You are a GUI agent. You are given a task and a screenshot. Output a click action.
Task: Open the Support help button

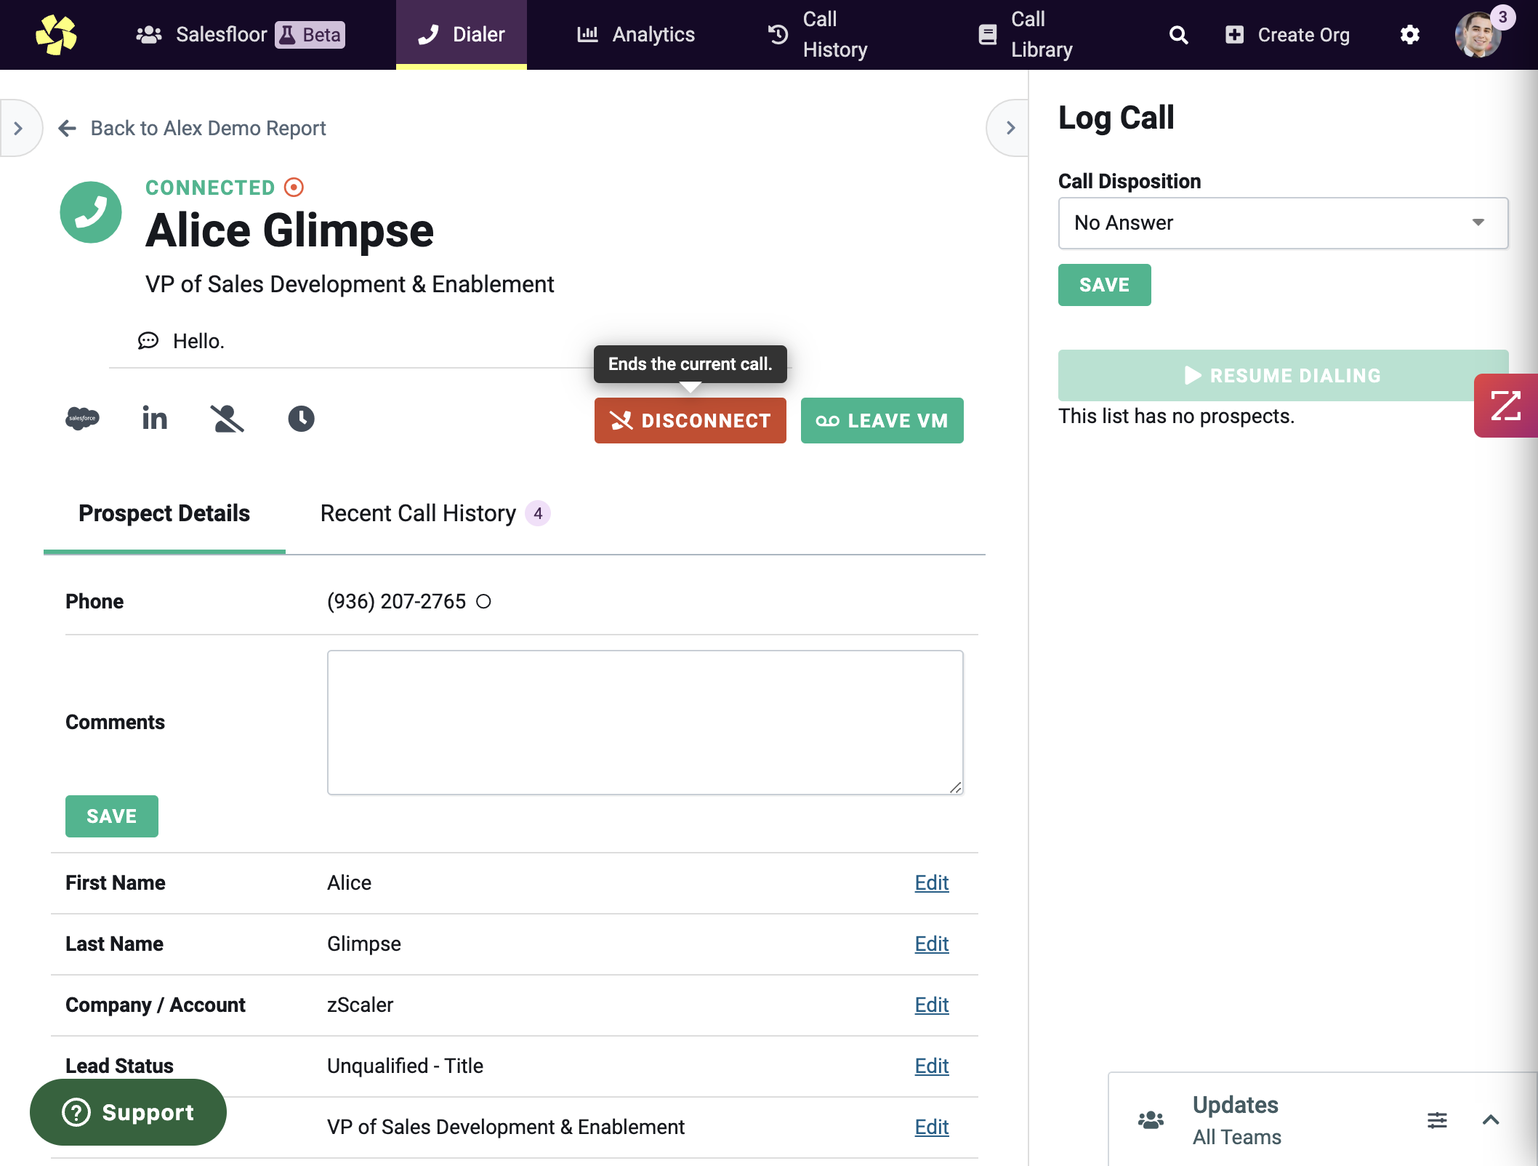(x=128, y=1112)
